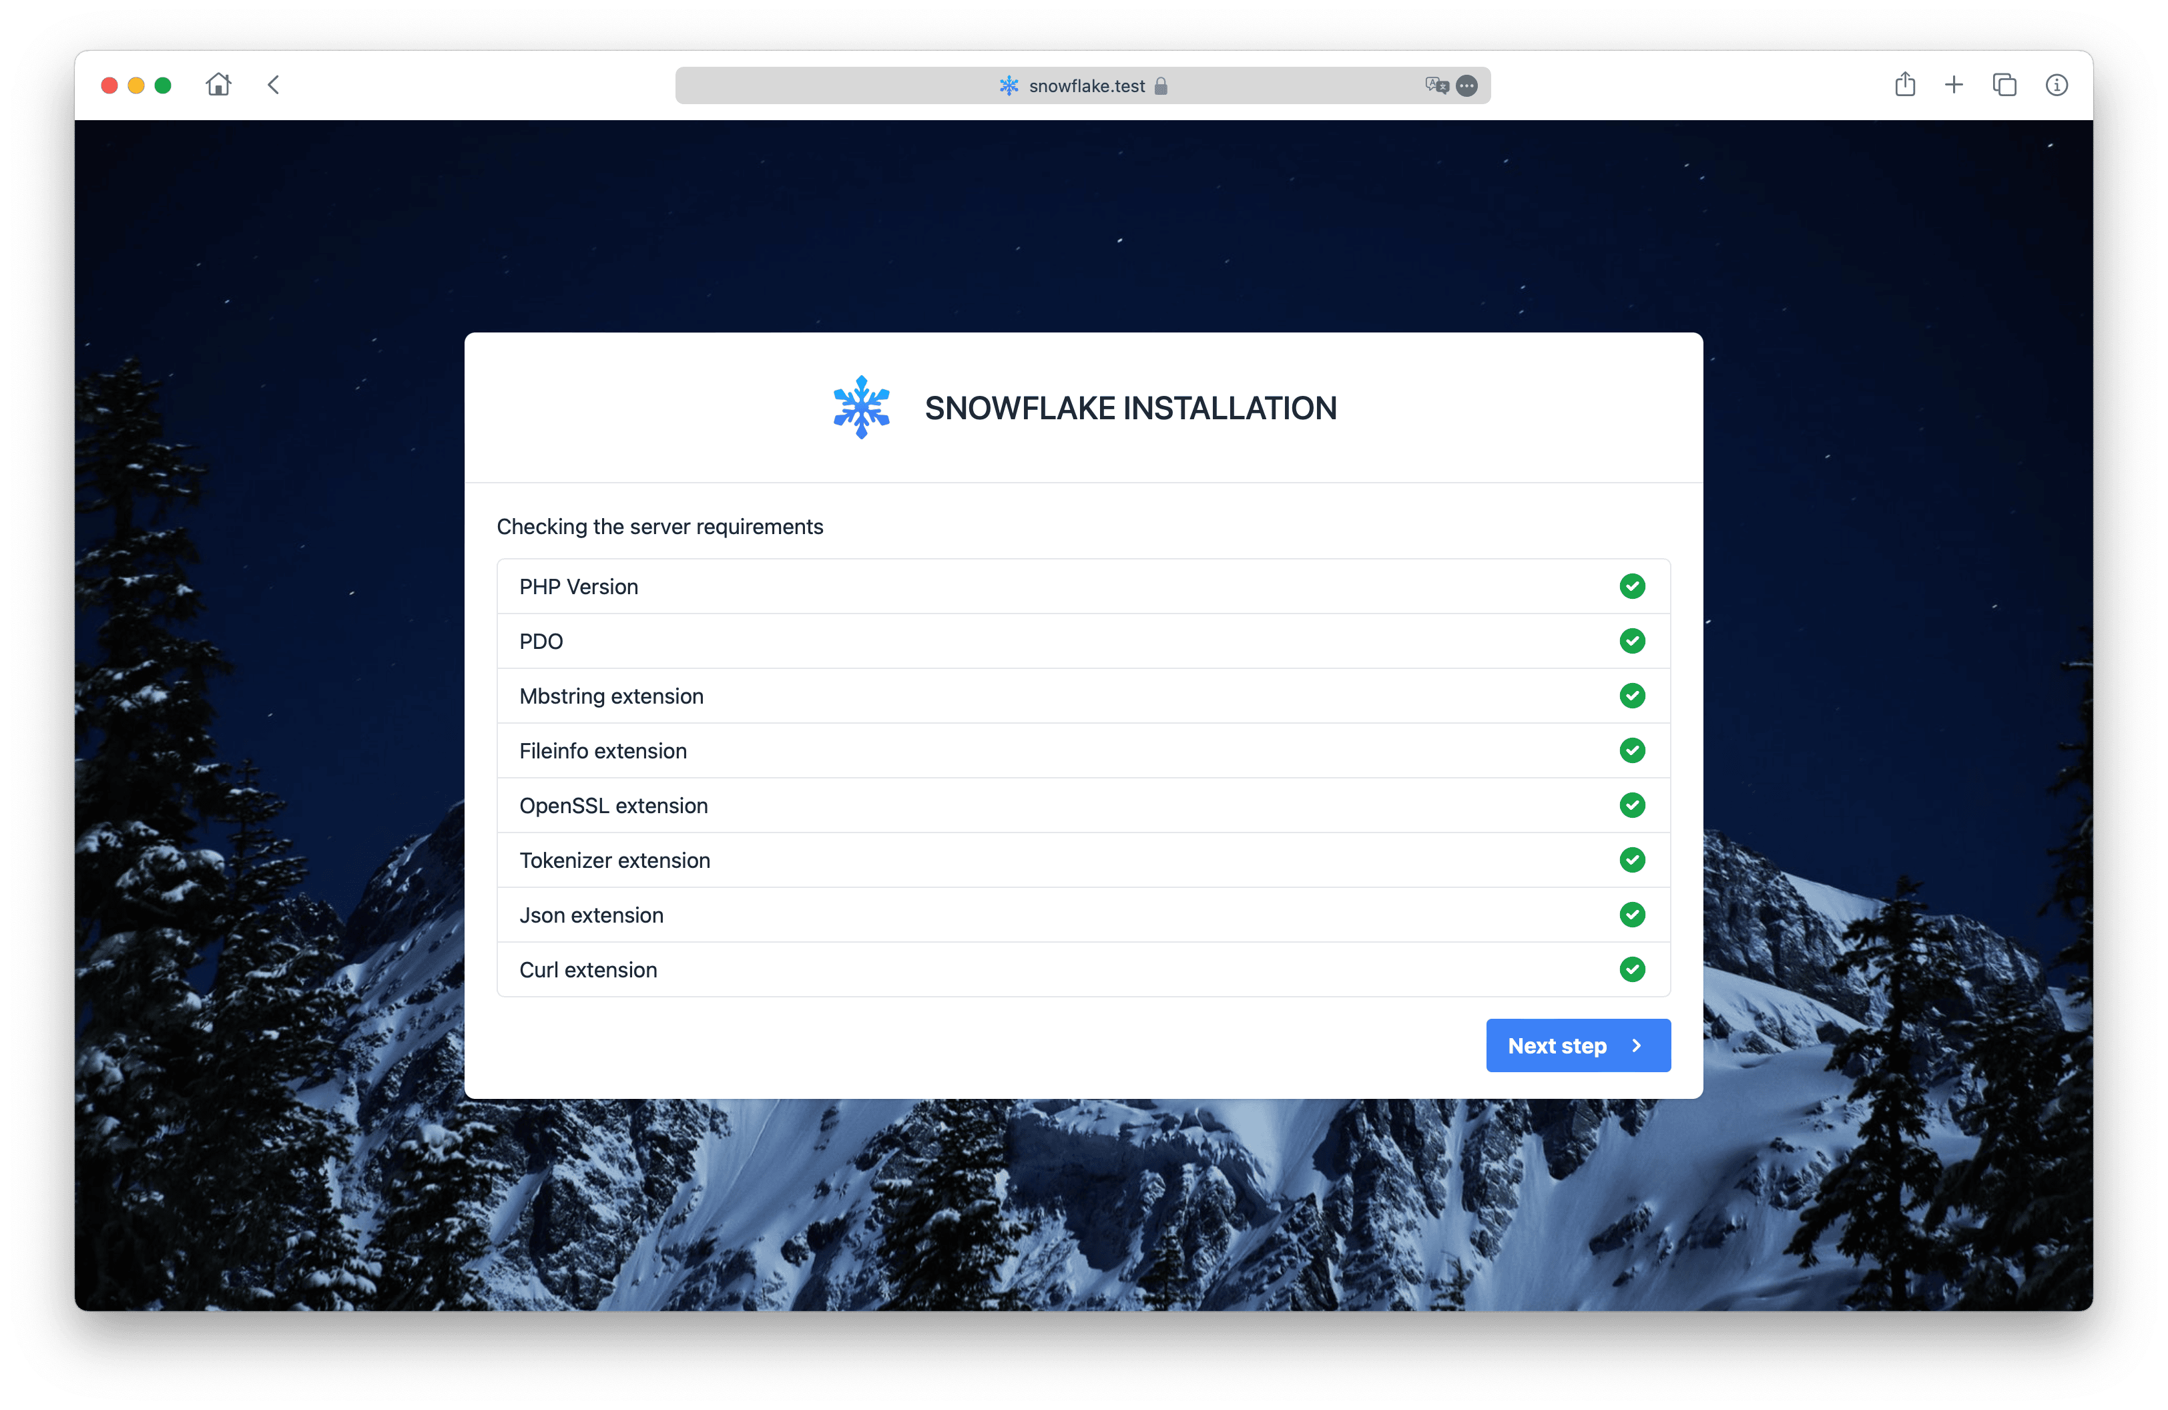Image resolution: width=2168 pixels, height=1410 pixels.
Task: Click the chevron on Next step button
Action: coord(1637,1045)
